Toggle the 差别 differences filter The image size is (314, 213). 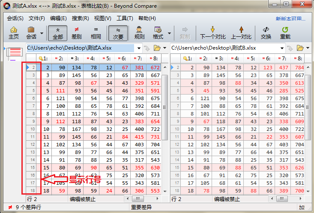[x=77, y=33]
